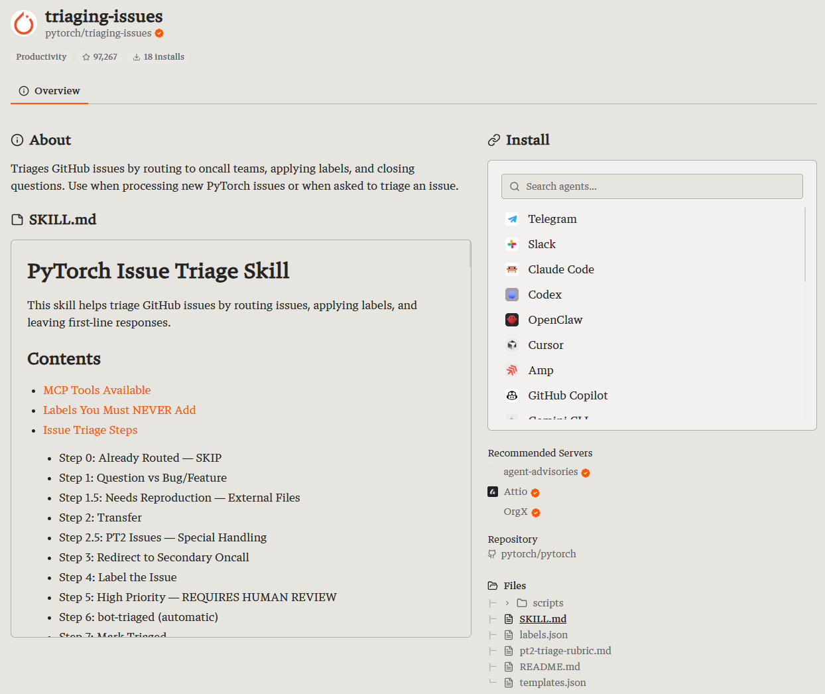Click the download icon beside 18 installs
The height and width of the screenshot is (694, 825).
[x=137, y=57]
